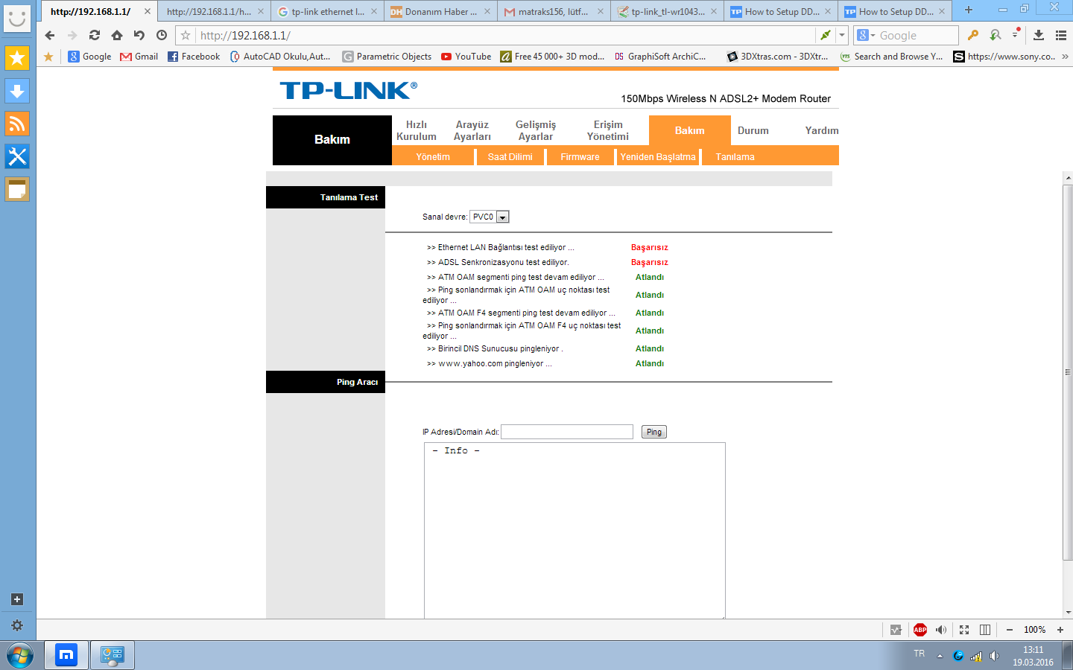Click the Ping button
The height and width of the screenshot is (670, 1073).
(654, 432)
